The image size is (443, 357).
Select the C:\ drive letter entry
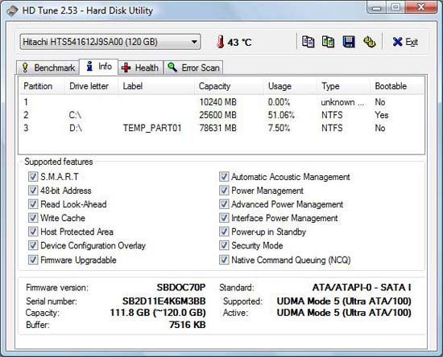(75, 115)
